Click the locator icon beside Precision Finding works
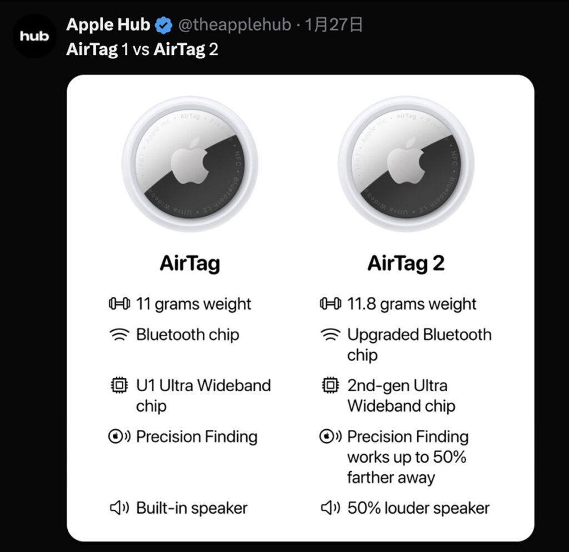The image size is (569, 552). pos(331,437)
